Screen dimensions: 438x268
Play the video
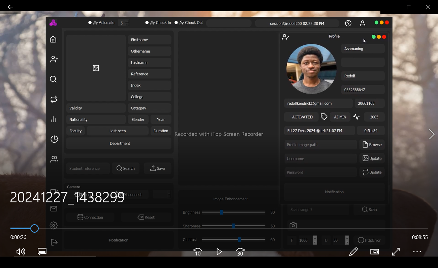[x=219, y=252]
